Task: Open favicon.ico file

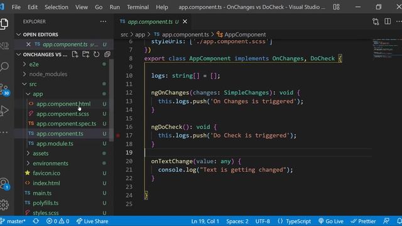Action: click(46, 173)
